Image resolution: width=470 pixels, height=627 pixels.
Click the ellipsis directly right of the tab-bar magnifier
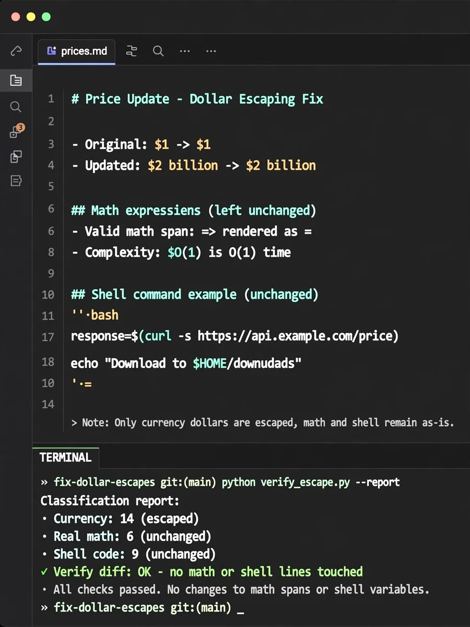[185, 51]
